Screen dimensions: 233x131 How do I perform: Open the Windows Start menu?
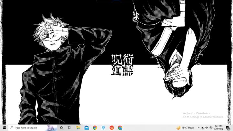pyautogui.click(x=4, y=128)
